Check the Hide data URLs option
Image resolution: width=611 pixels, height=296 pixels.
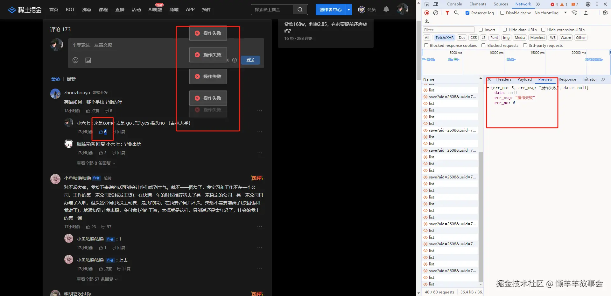click(x=505, y=30)
